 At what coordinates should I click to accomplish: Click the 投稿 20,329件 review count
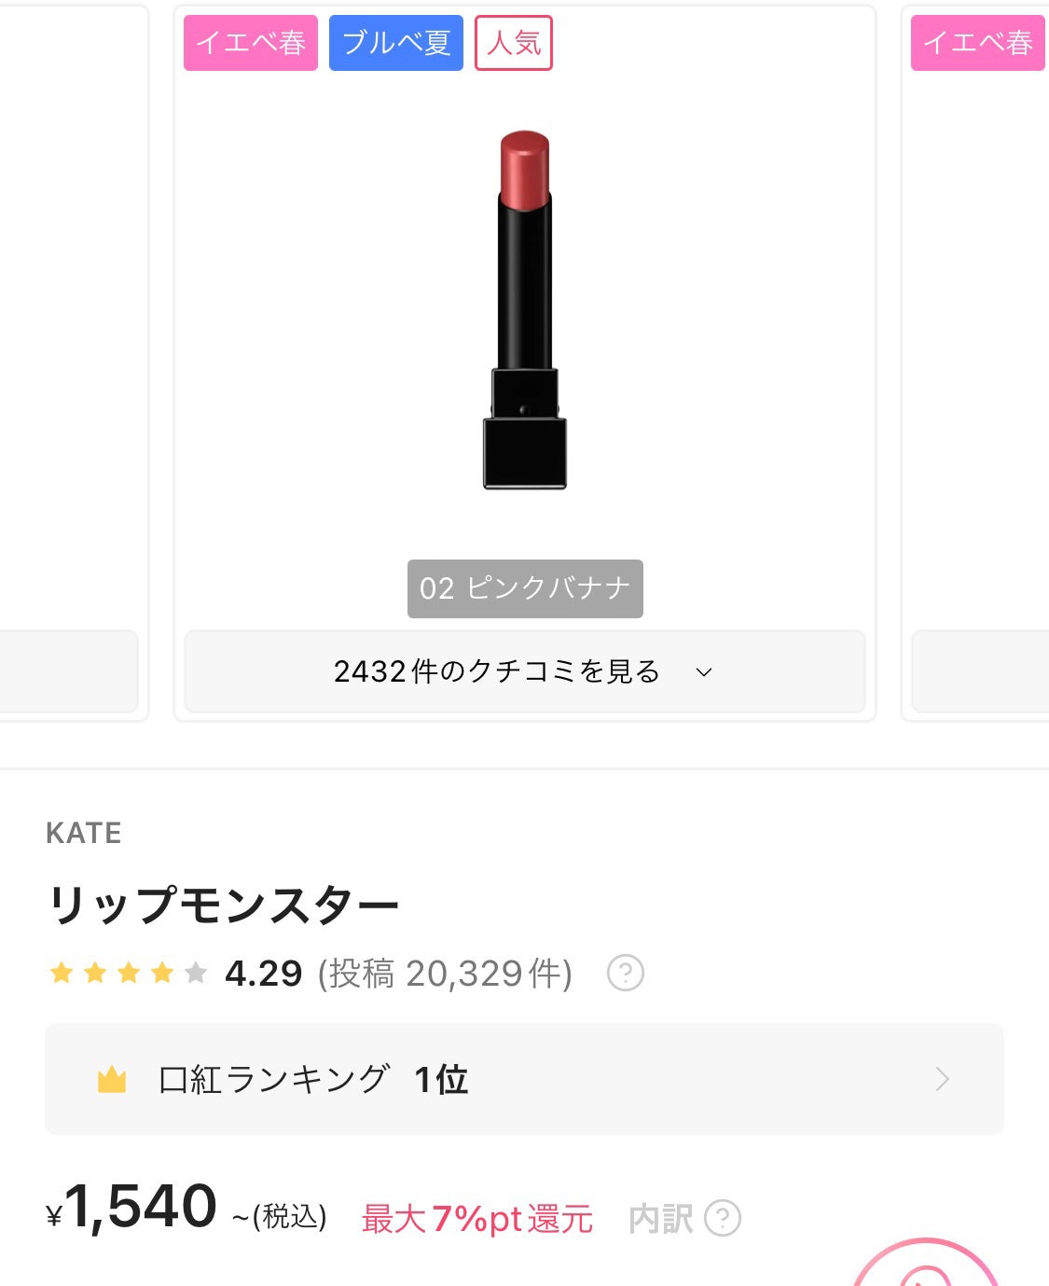(445, 974)
